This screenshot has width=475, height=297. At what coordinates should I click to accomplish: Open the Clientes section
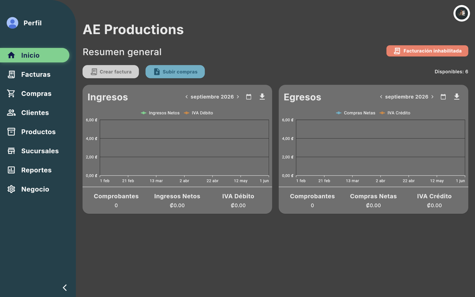[x=35, y=112]
